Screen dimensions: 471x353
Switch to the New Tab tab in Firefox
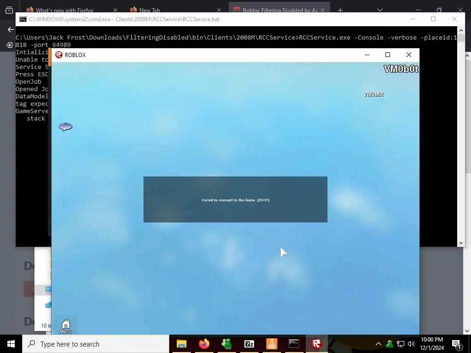pos(149,10)
